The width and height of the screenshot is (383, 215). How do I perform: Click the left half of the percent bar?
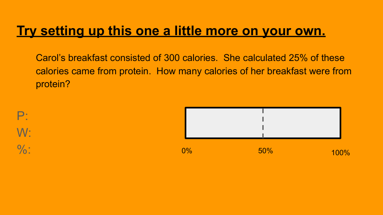[224, 123]
